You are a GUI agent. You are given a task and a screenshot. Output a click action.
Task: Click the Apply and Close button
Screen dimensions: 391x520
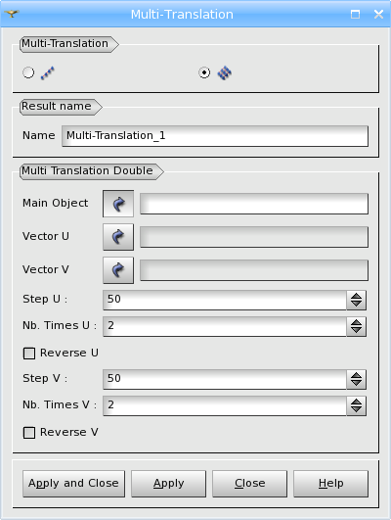coord(73,484)
